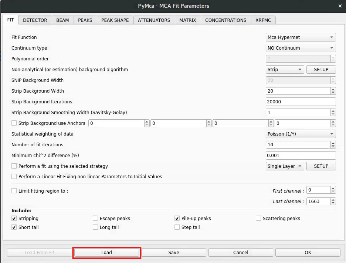This screenshot has width=346, height=263.
Task: Increase Smoothing Width with up arrow
Action: click(333, 111)
